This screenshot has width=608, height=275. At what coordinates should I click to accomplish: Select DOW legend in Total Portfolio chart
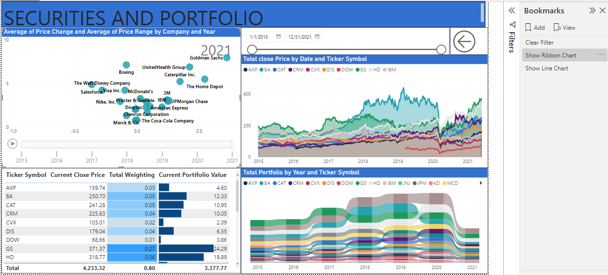[344, 183]
